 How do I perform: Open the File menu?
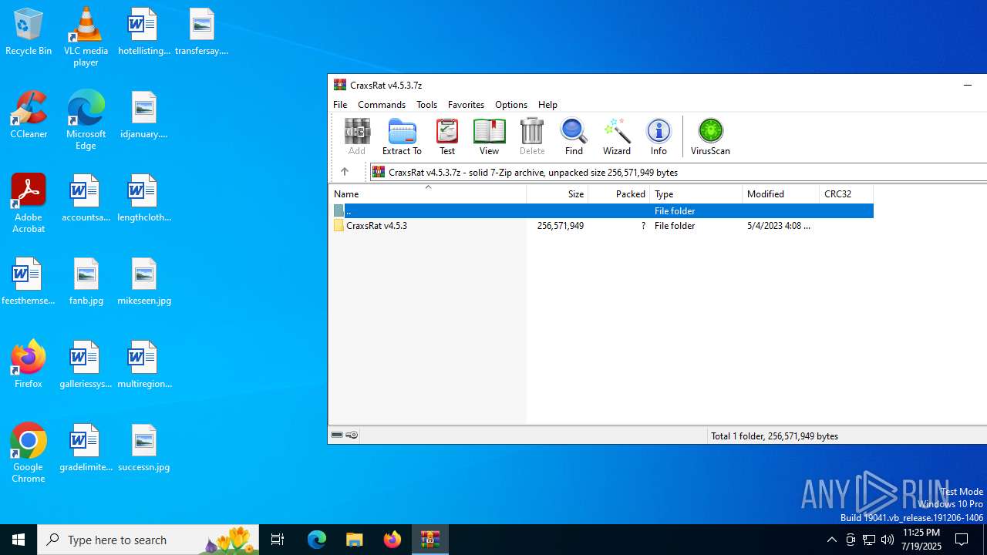tap(340, 104)
